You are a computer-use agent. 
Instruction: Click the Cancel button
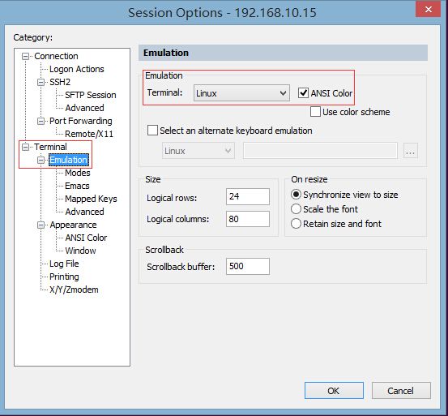[x=401, y=391]
